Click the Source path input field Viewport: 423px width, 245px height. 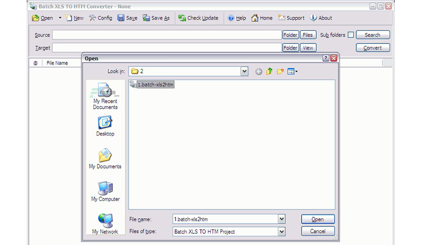click(166, 35)
